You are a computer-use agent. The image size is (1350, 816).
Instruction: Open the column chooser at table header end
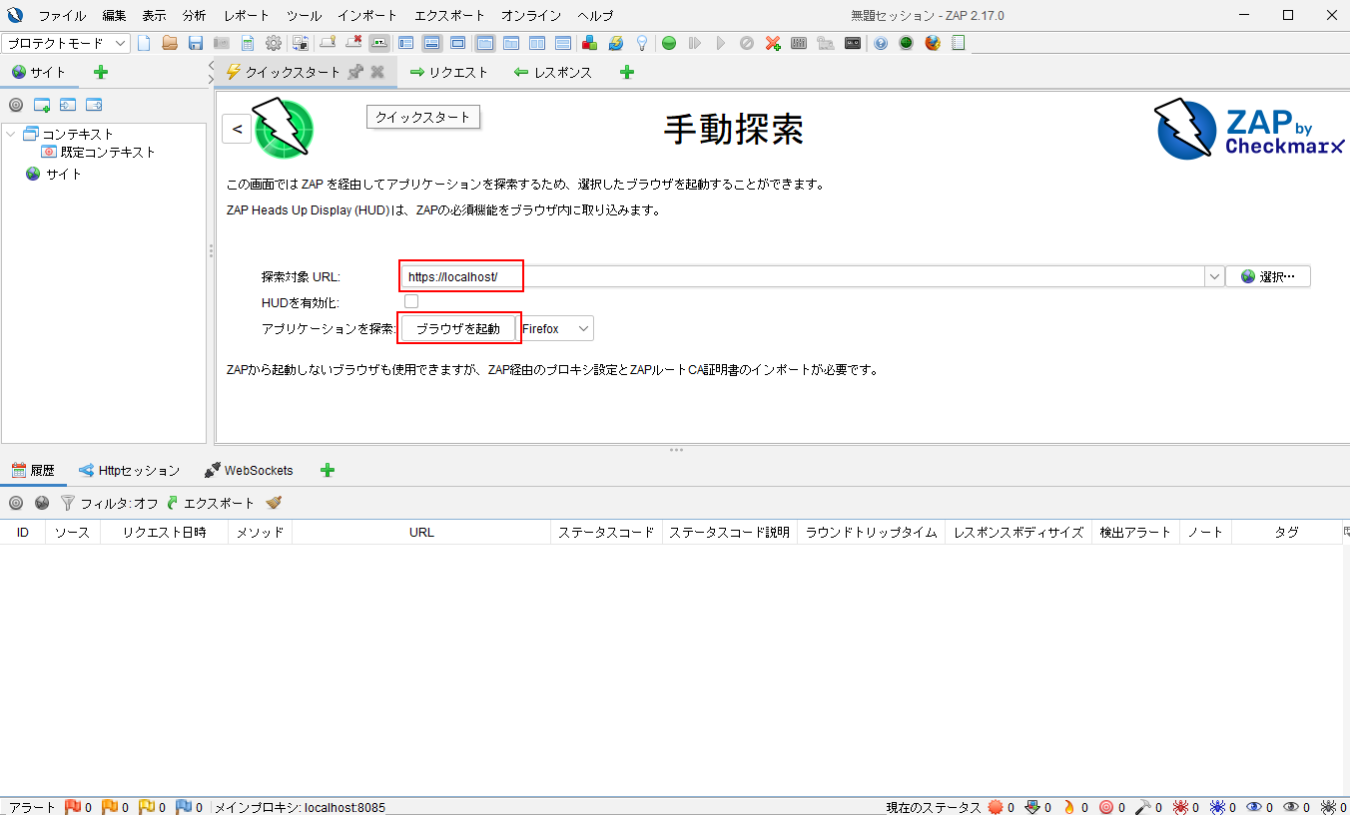[1346, 532]
